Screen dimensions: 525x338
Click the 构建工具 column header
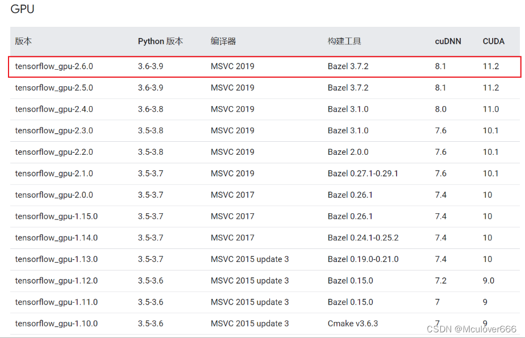coord(344,41)
